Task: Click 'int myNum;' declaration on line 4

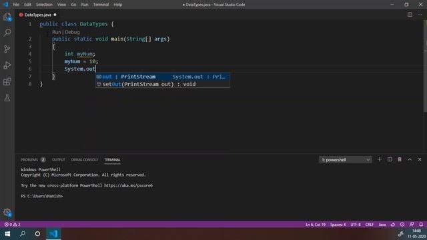Action: 80,54
